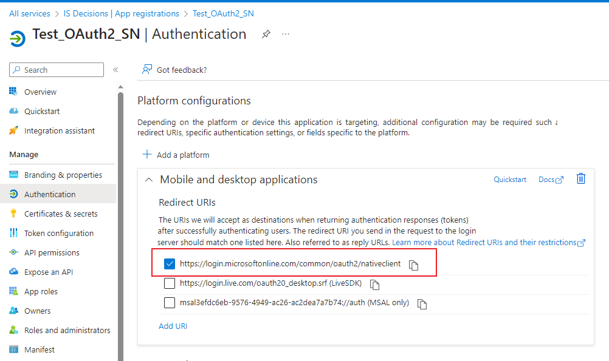Collapse the left sidebar menu
Image resolution: width=609 pixels, height=361 pixels.
(x=115, y=70)
